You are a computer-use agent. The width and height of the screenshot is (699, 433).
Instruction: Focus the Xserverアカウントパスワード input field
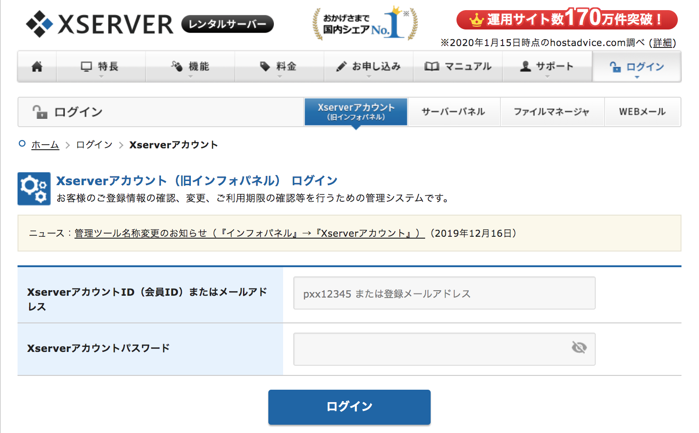click(444, 349)
